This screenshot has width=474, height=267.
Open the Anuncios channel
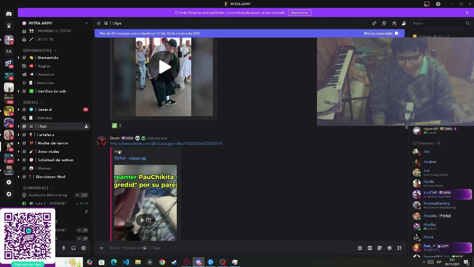pyautogui.click(x=55, y=75)
